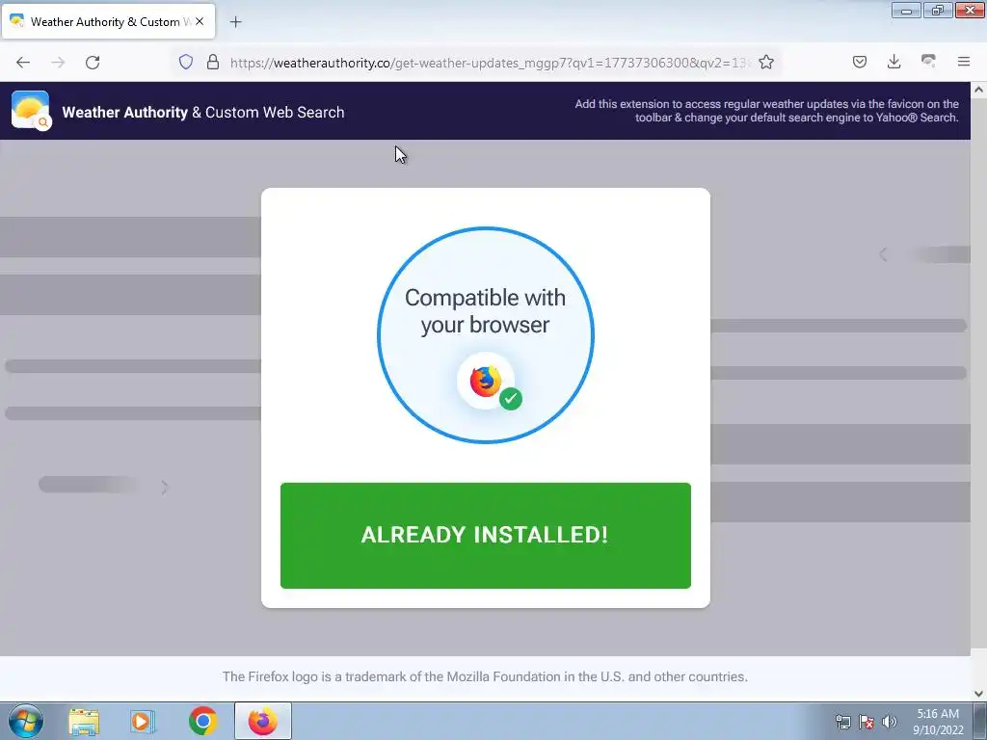Open the Action Center flag icon

(867, 722)
